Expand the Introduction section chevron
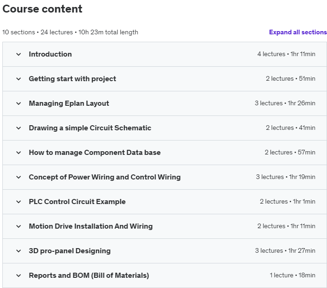Image resolution: width=327 pixels, height=288 pixels. [x=19, y=54]
